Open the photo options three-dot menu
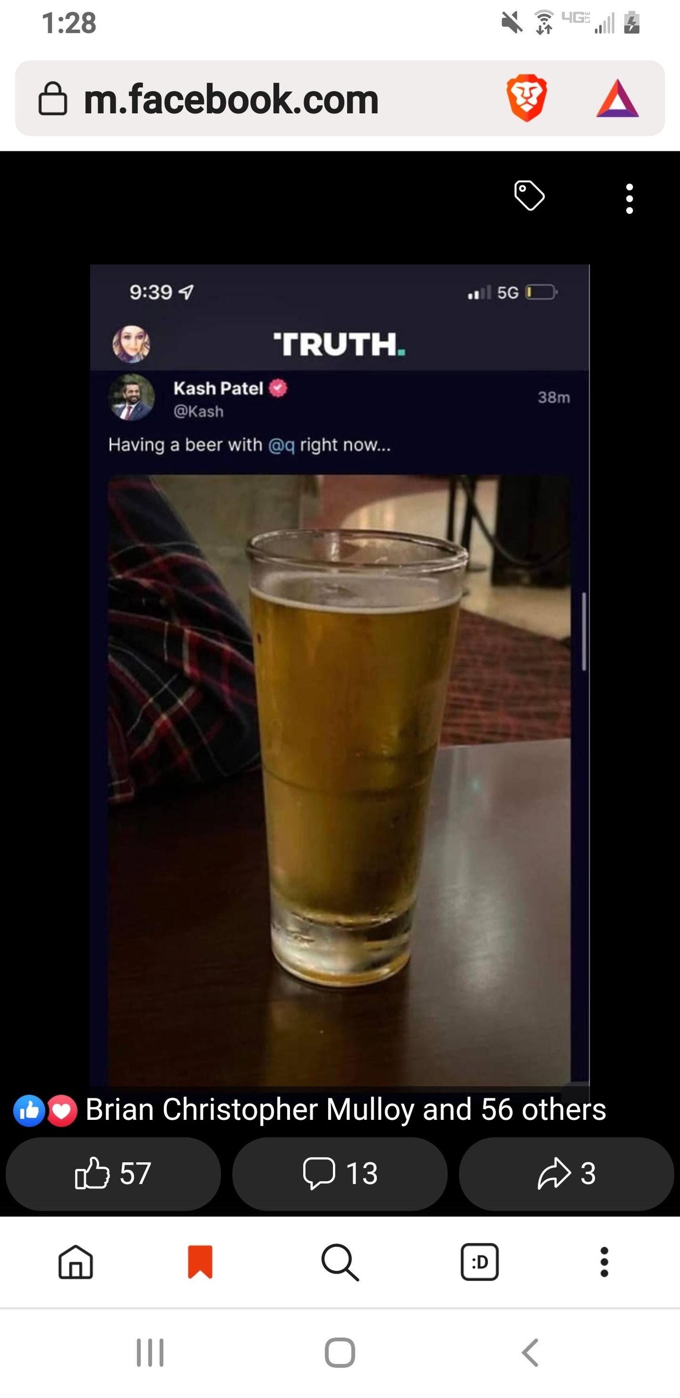The height and width of the screenshot is (1398, 680). [630, 199]
